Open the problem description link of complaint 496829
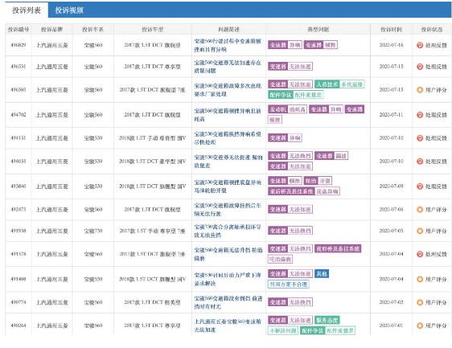The width and height of the screenshot is (452, 348). pos(228,45)
